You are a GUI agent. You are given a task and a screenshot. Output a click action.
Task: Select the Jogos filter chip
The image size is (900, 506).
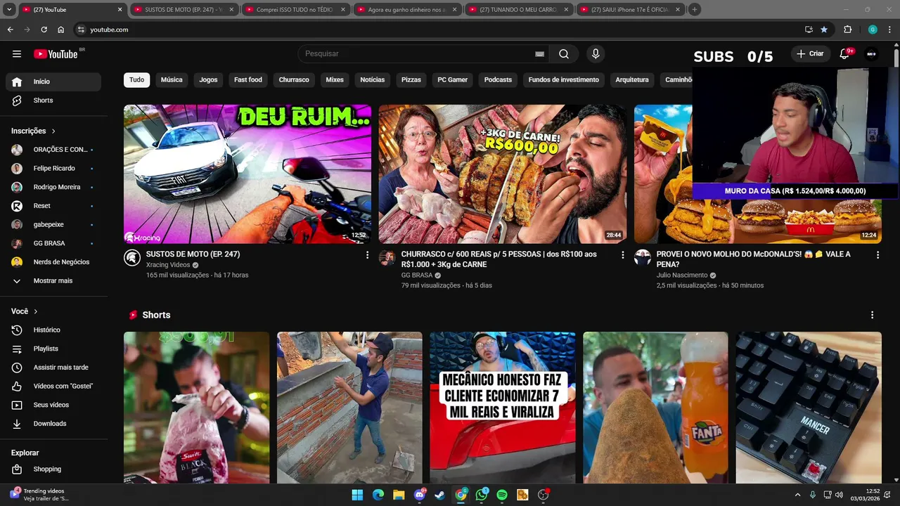(208, 80)
